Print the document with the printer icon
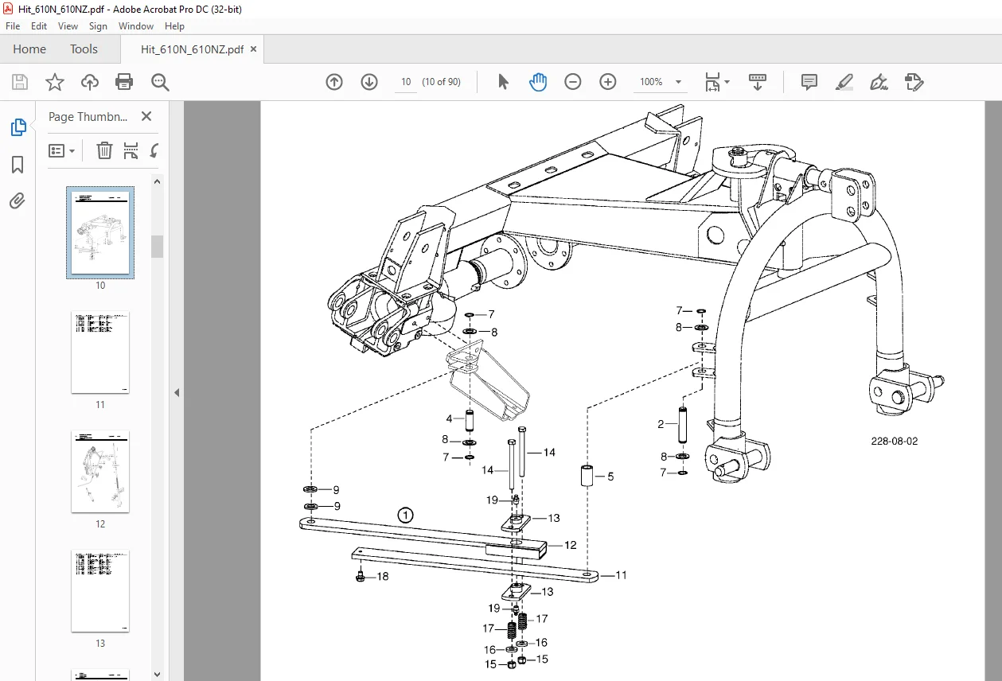The height and width of the screenshot is (681, 1002). click(x=124, y=82)
